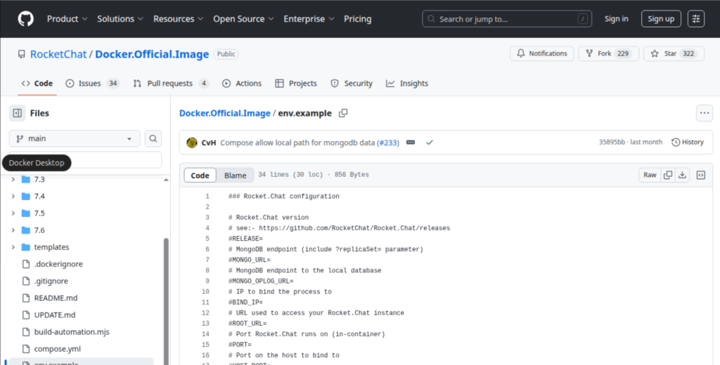720x365 pixels.
Task: Open build-automation.mjs file
Action: tap(72, 332)
